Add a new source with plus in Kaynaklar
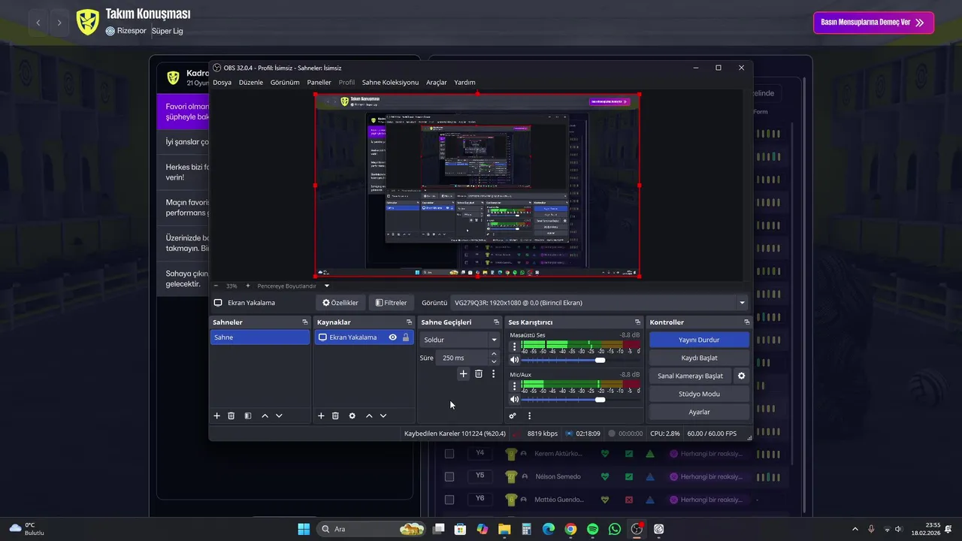 point(321,416)
